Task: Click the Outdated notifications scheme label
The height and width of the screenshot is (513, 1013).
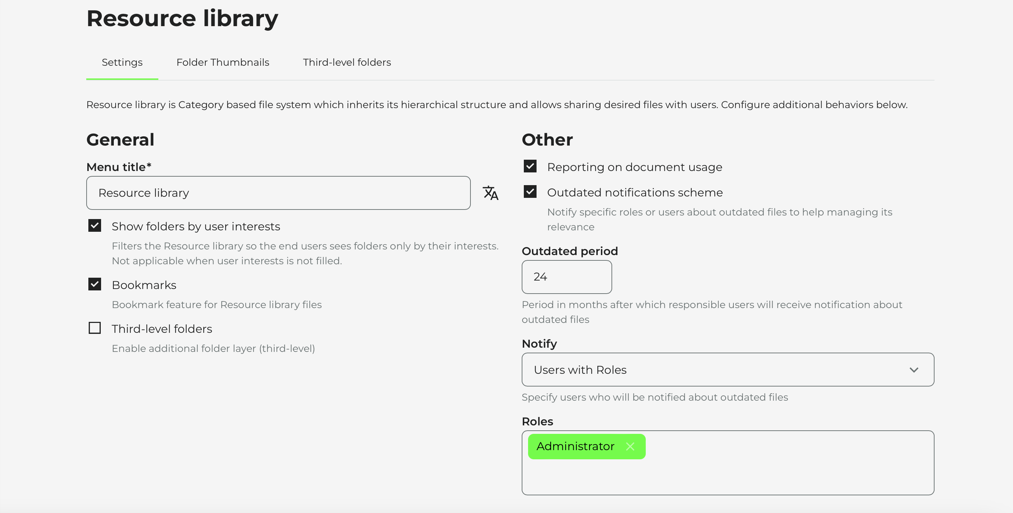Action: pyautogui.click(x=635, y=193)
